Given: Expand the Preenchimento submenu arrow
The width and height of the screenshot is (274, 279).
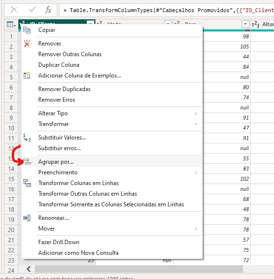Looking at the screenshot, I should click(x=196, y=172).
